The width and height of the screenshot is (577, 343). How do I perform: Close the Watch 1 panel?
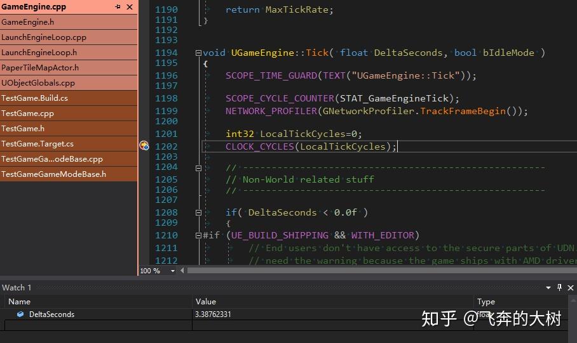(571, 288)
